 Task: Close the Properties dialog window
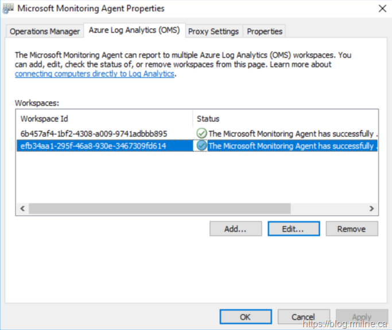pyautogui.click(x=382, y=9)
